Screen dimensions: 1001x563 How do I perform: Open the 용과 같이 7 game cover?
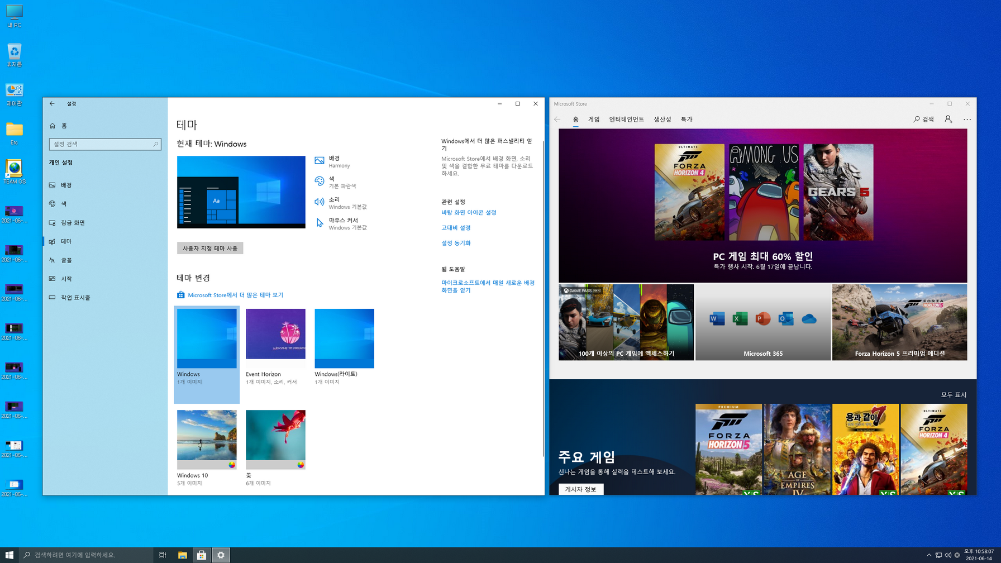coord(865,450)
